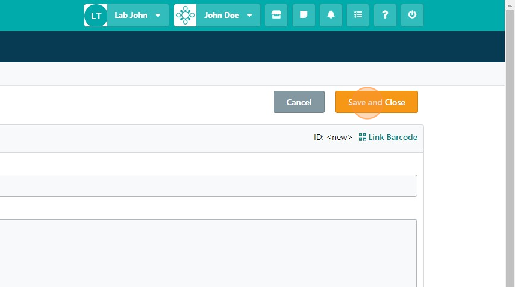Click the barcode QR icon

pyautogui.click(x=362, y=137)
